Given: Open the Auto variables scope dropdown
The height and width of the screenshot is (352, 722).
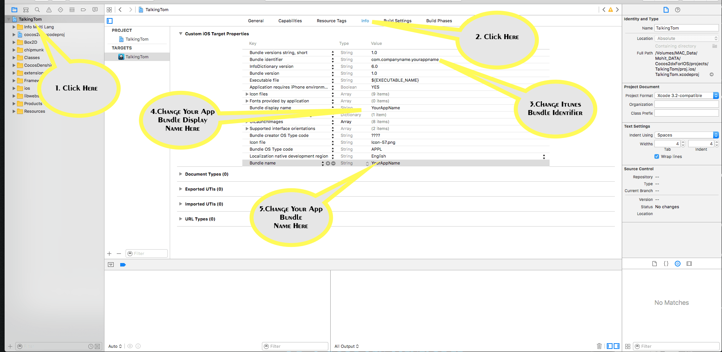Looking at the screenshot, I should pos(115,346).
